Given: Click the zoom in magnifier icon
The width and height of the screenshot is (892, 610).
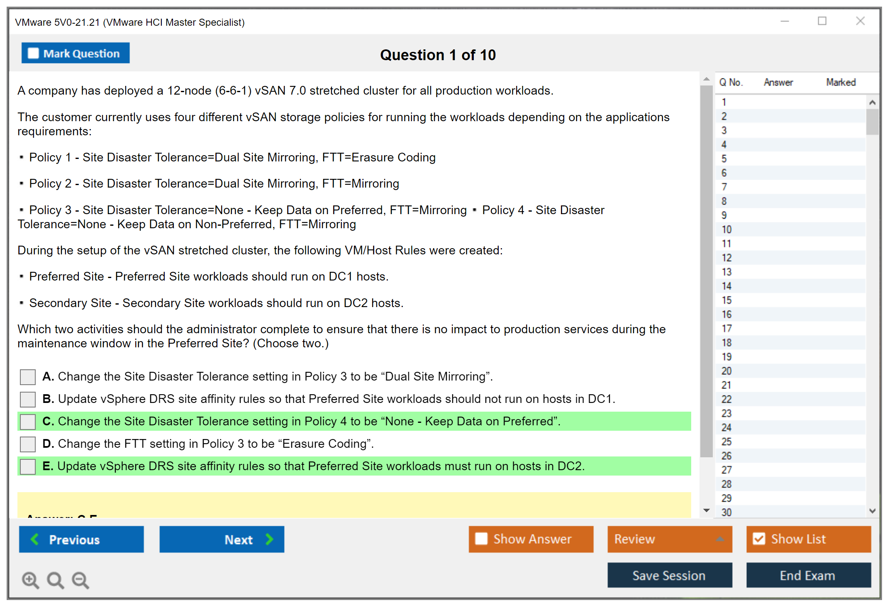Looking at the screenshot, I should [30, 580].
